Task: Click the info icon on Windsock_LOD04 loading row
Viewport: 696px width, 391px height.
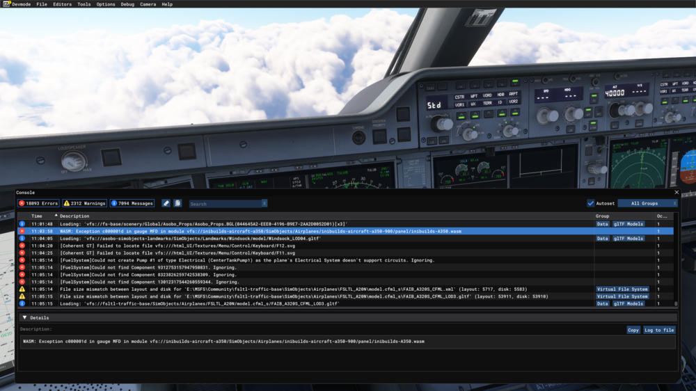Action: click(x=22, y=239)
